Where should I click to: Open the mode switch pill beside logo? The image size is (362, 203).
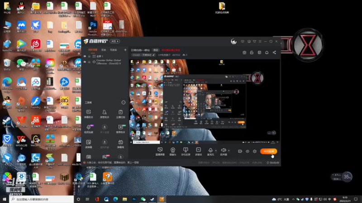(x=114, y=41)
